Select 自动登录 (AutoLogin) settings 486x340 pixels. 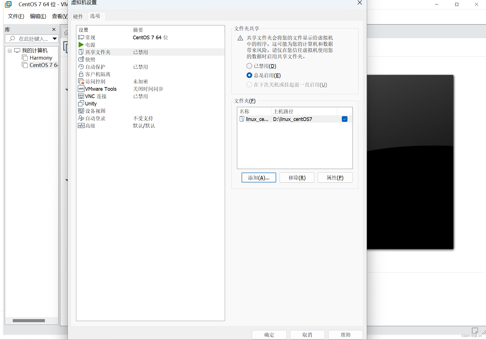click(95, 118)
